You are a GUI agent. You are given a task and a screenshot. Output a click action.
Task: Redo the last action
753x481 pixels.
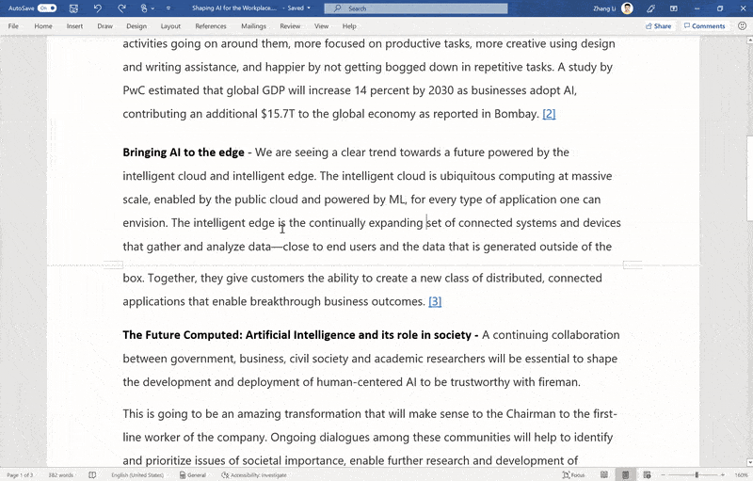click(121, 8)
